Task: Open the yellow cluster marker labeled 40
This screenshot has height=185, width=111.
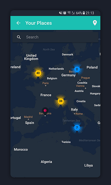Action: [38, 73]
